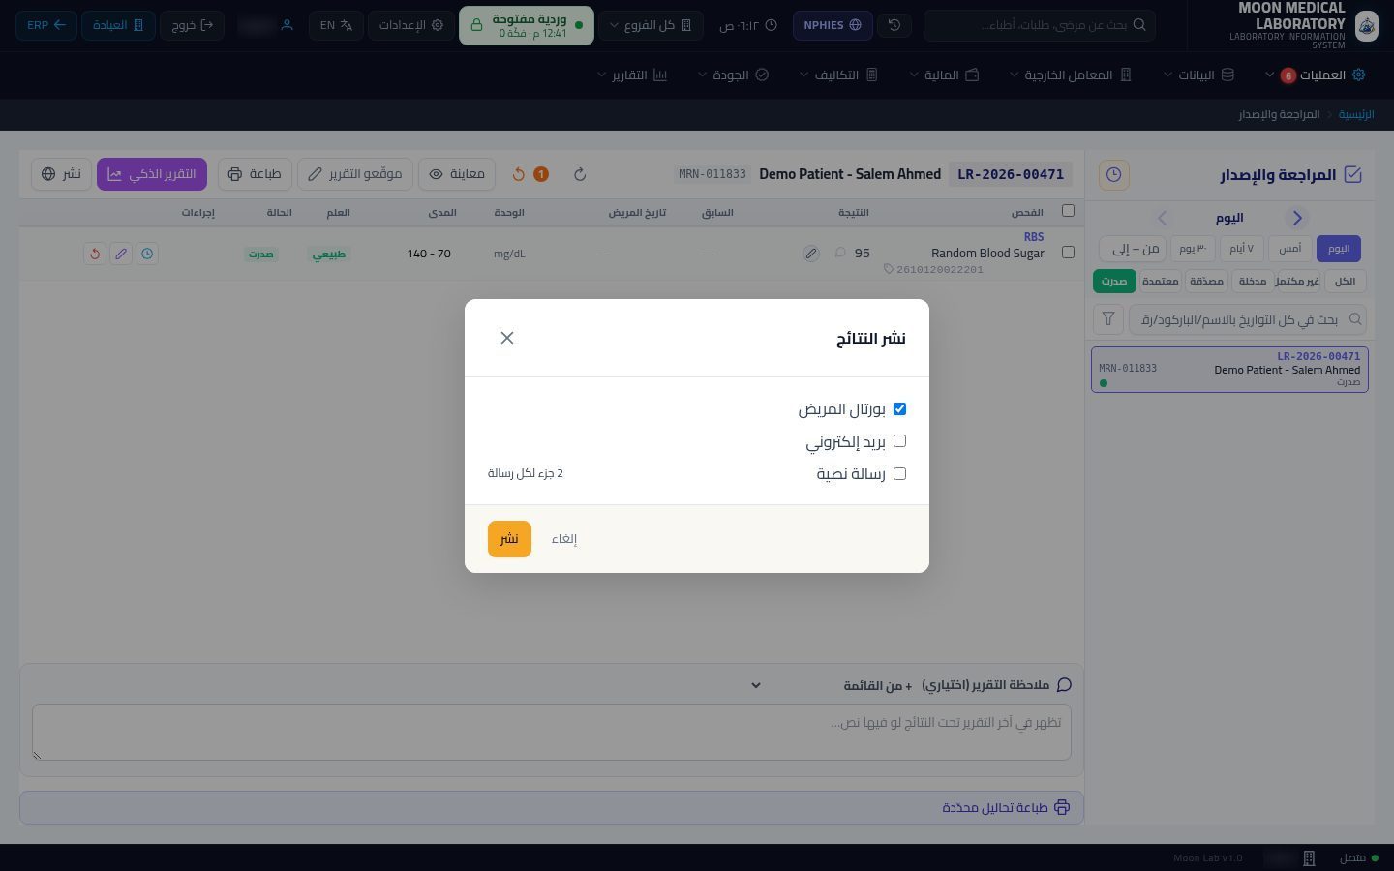Select the RBS Random Blood Sugar row checkbox
Screen dimensions: 1394x871
[1068, 253]
